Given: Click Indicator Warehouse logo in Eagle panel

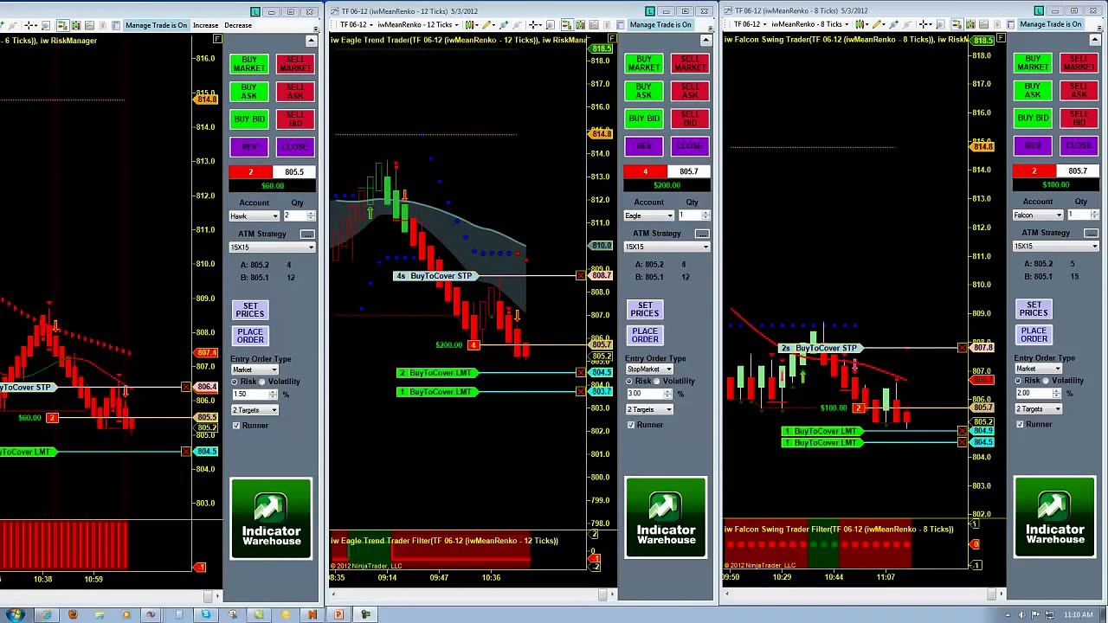Looking at the screenshot, I should [666, 518].
